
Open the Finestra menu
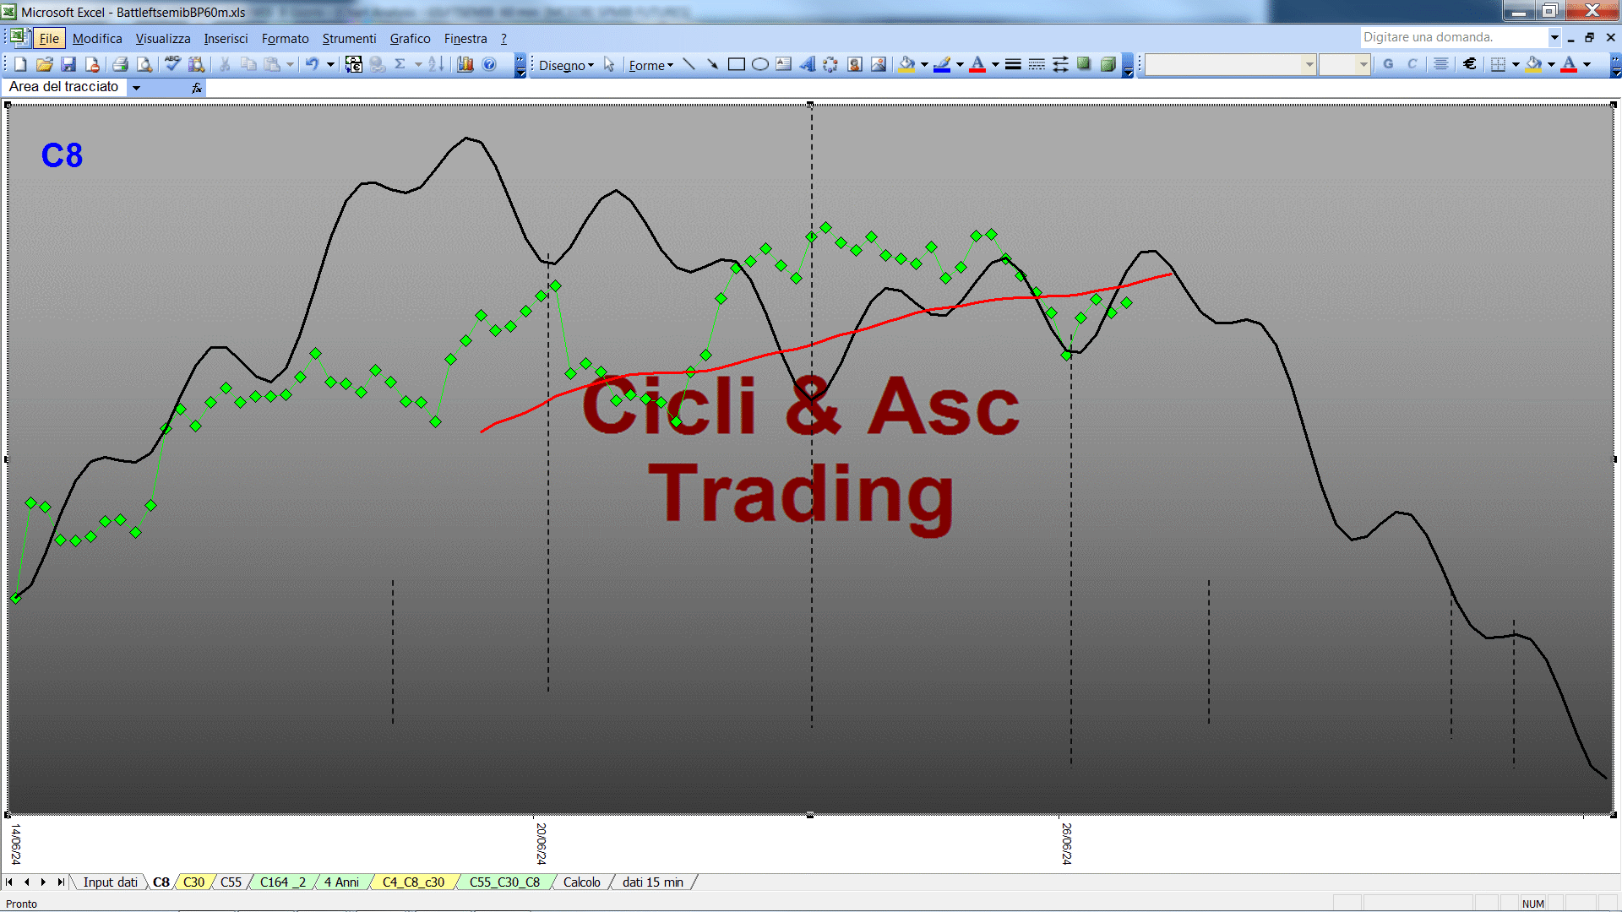click(465, 38)
